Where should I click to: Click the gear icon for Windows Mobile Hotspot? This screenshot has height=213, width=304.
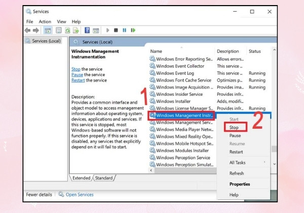coord(153,144)
